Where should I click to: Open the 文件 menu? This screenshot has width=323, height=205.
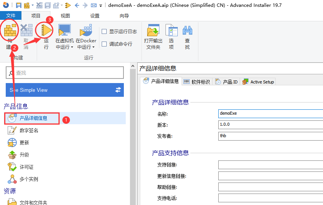click(11, 16)
